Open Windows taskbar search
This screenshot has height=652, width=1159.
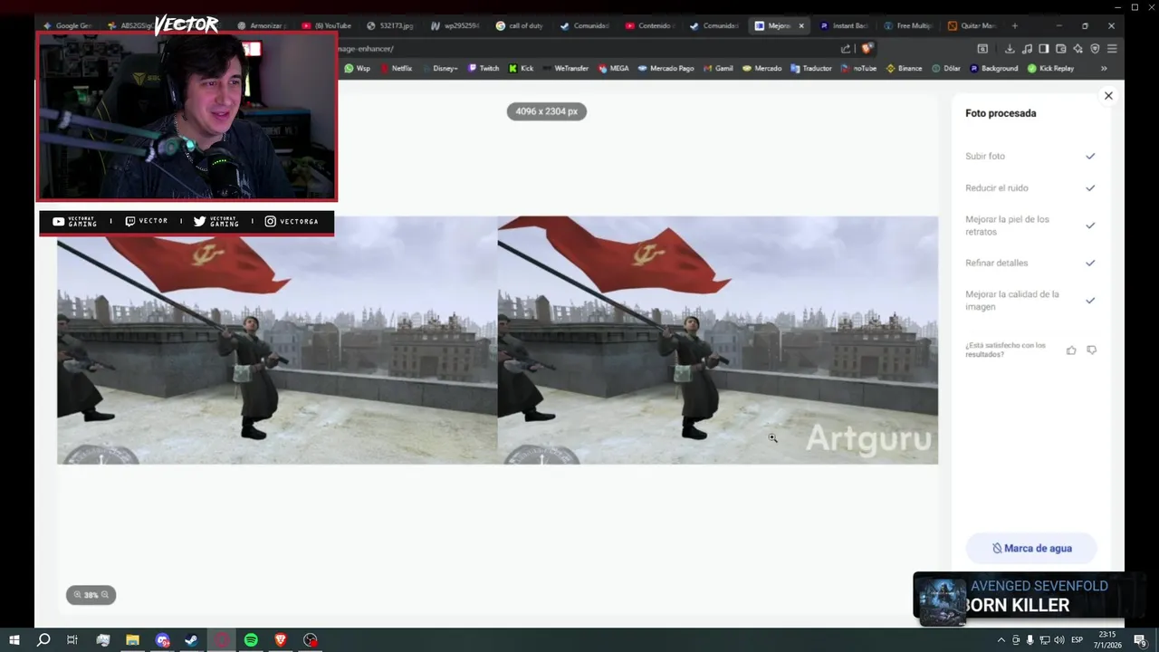[x=43, y=640]
